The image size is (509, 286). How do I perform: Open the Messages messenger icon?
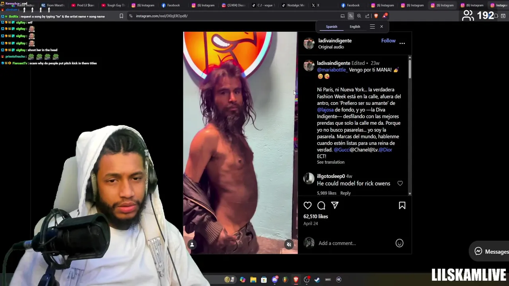click(x=478, y=251)
